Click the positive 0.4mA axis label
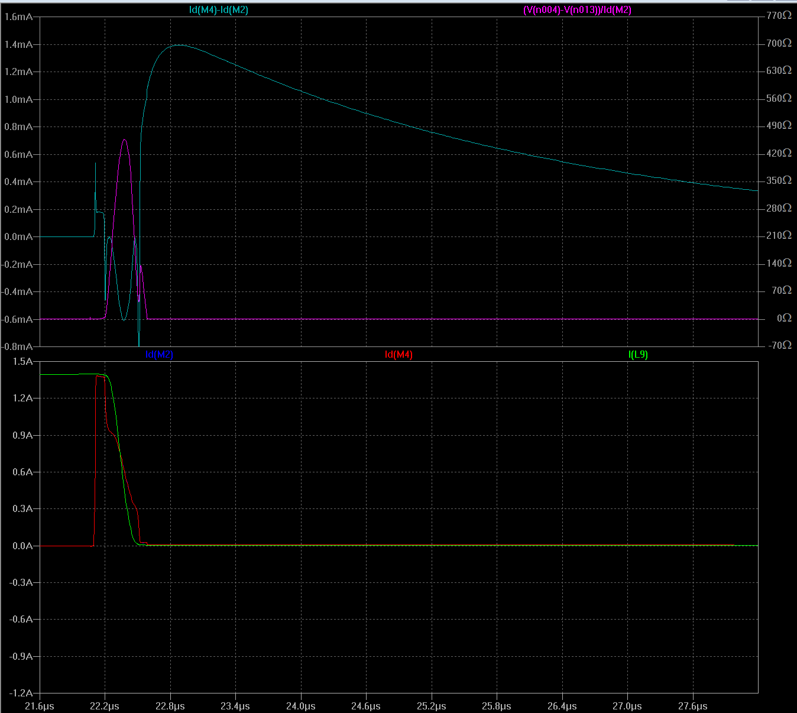This screenshot has height=713, width=797. (18, 182)
